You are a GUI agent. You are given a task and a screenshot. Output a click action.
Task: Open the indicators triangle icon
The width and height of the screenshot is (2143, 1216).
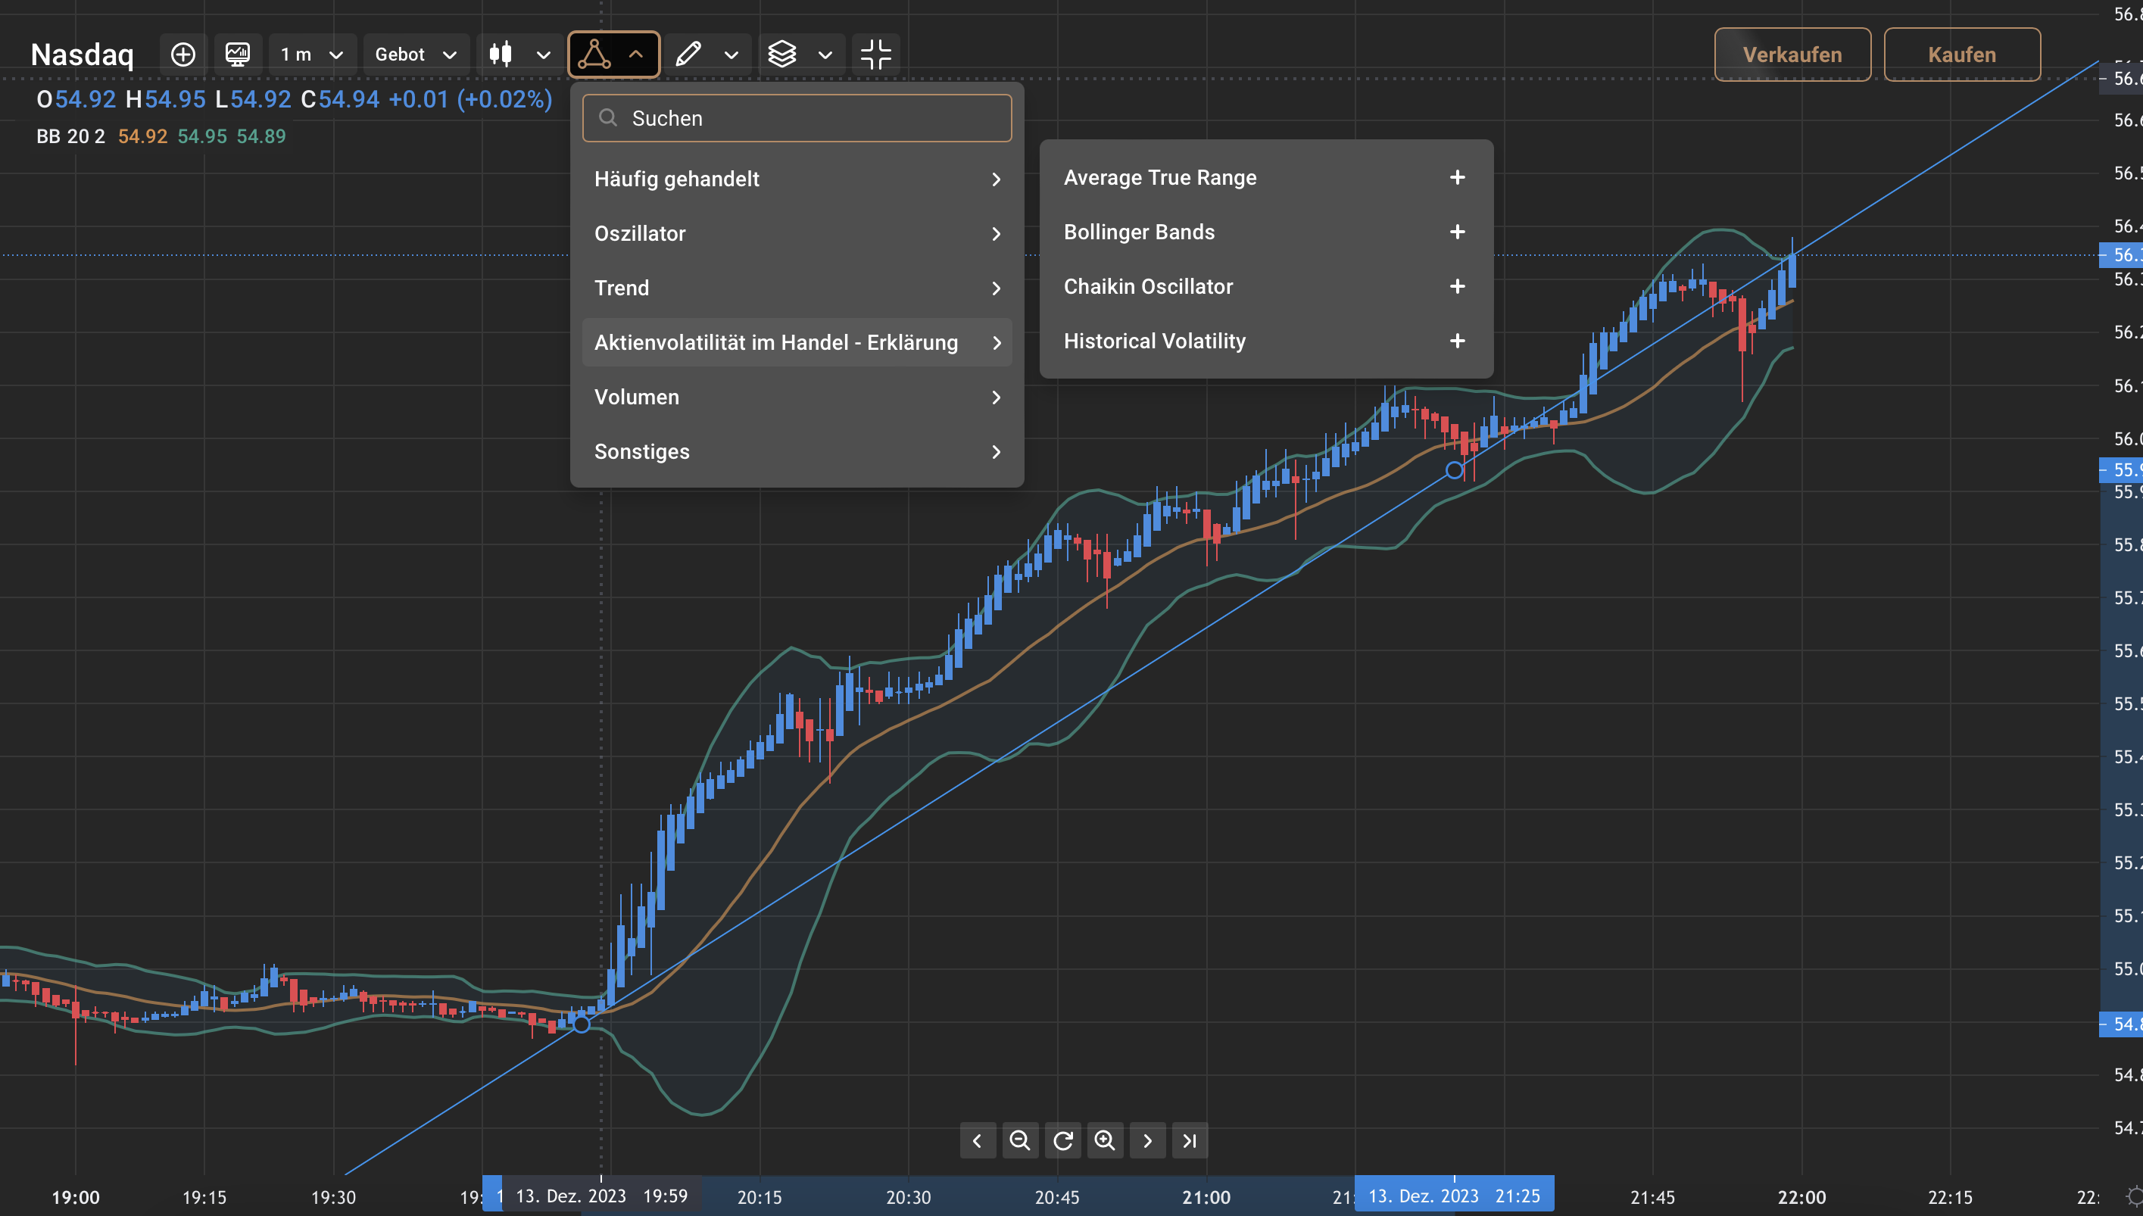click(x=594, y=55)
